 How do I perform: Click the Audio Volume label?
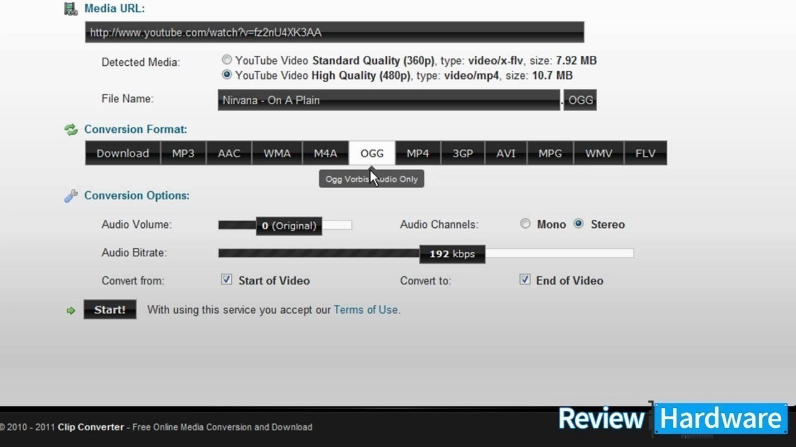click(x=136, y=224)
